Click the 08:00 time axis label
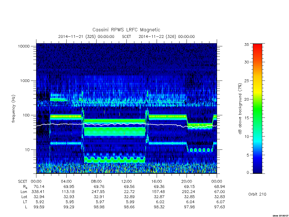 click(96, 181)
